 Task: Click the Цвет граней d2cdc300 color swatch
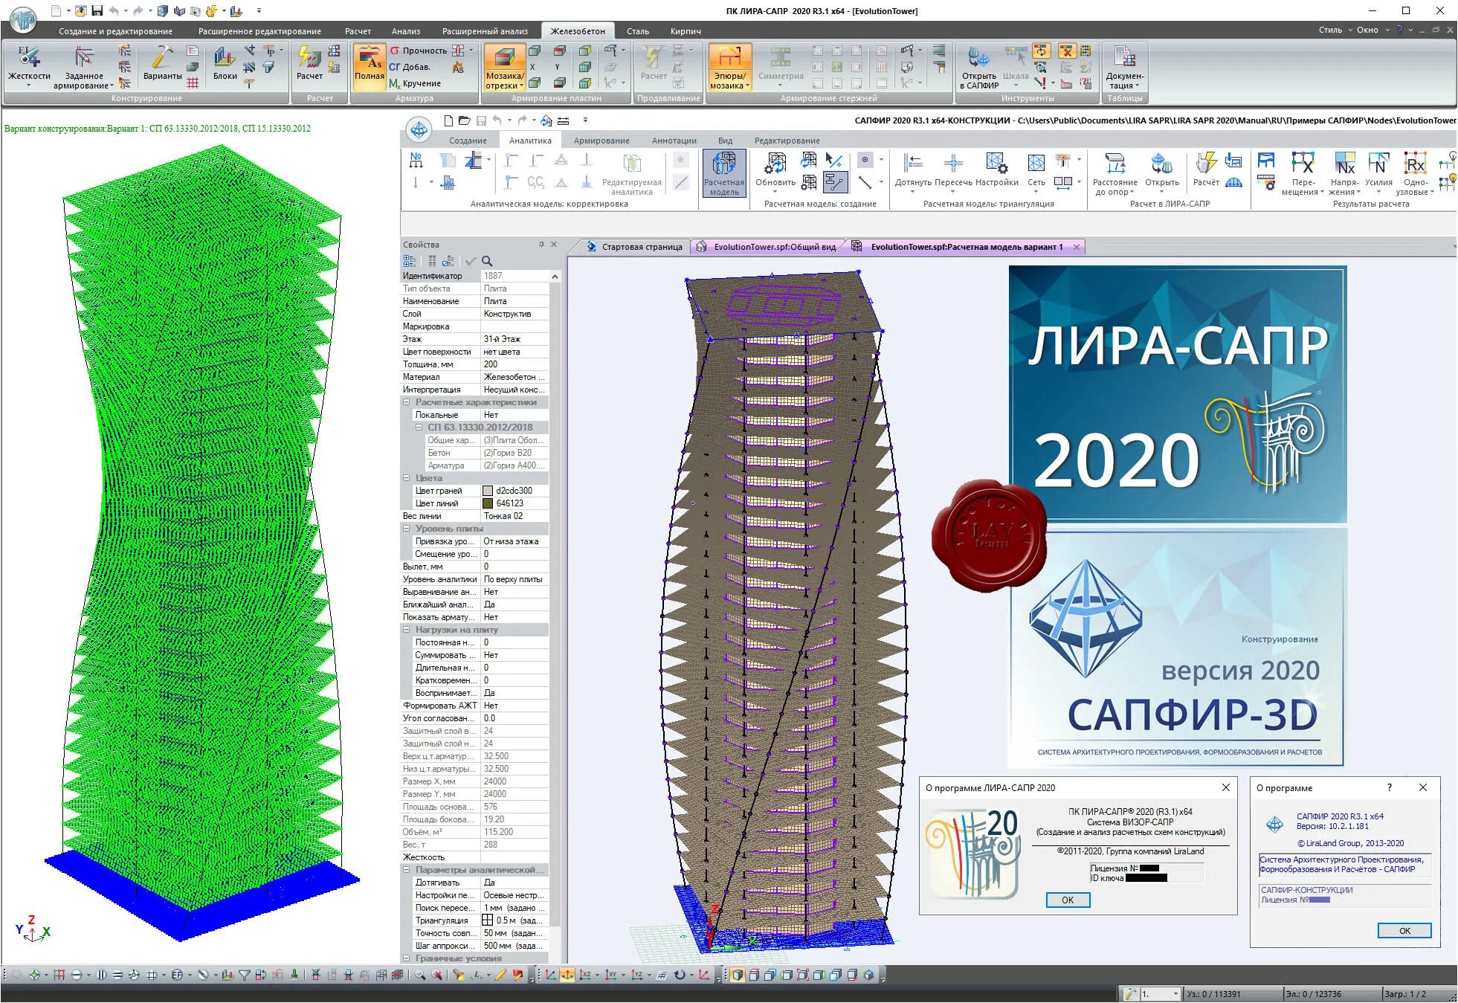(488, 491)
